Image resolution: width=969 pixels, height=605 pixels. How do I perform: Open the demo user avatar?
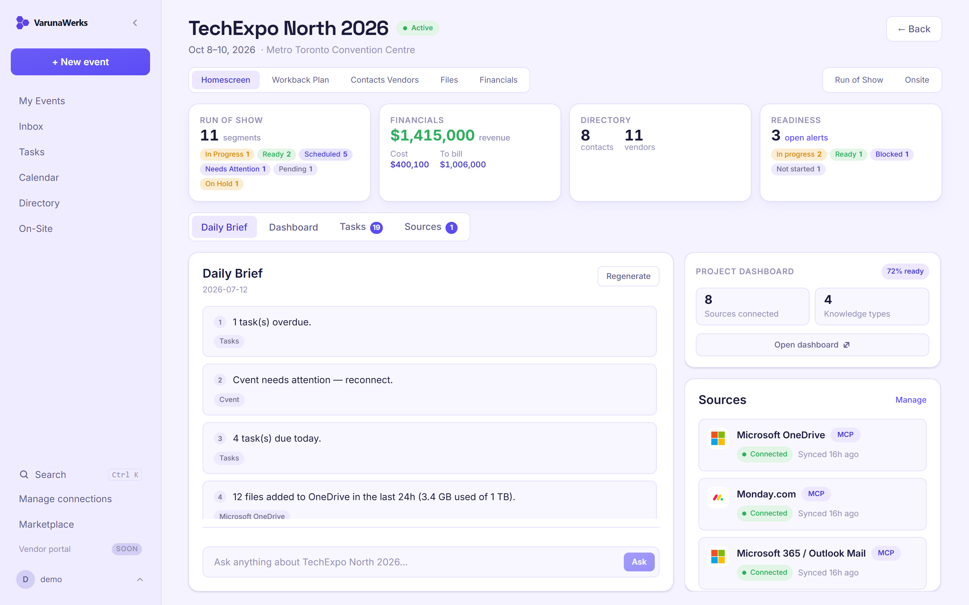25,579
